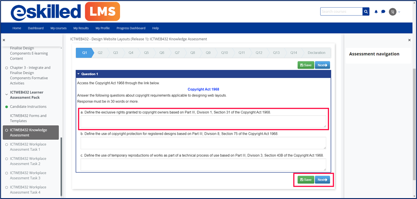This screenshot has height=199, width=417.
Task: Toggle completion circle for Knowledge Assessment
Action: click(x=6, y=130)
